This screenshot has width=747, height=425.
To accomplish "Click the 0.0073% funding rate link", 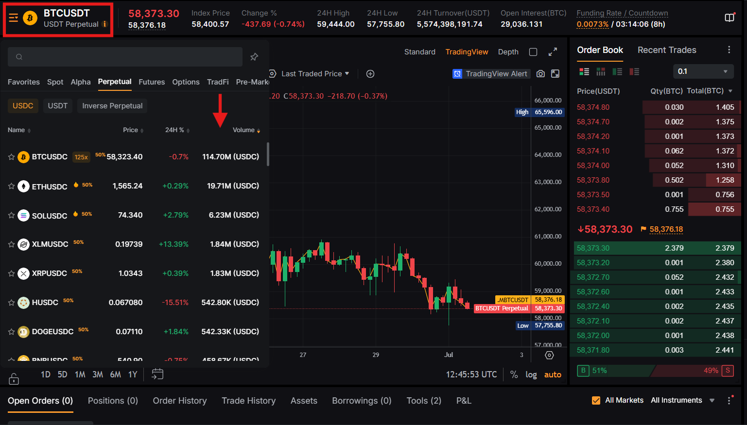I will point(592,24).
